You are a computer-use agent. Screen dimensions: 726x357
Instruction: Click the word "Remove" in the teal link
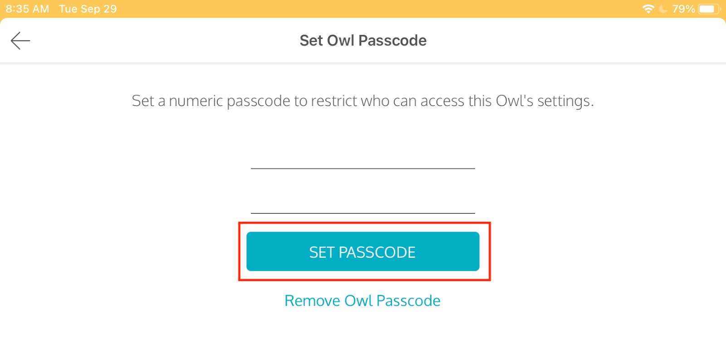pyautogui.click(x=312, y=301)
